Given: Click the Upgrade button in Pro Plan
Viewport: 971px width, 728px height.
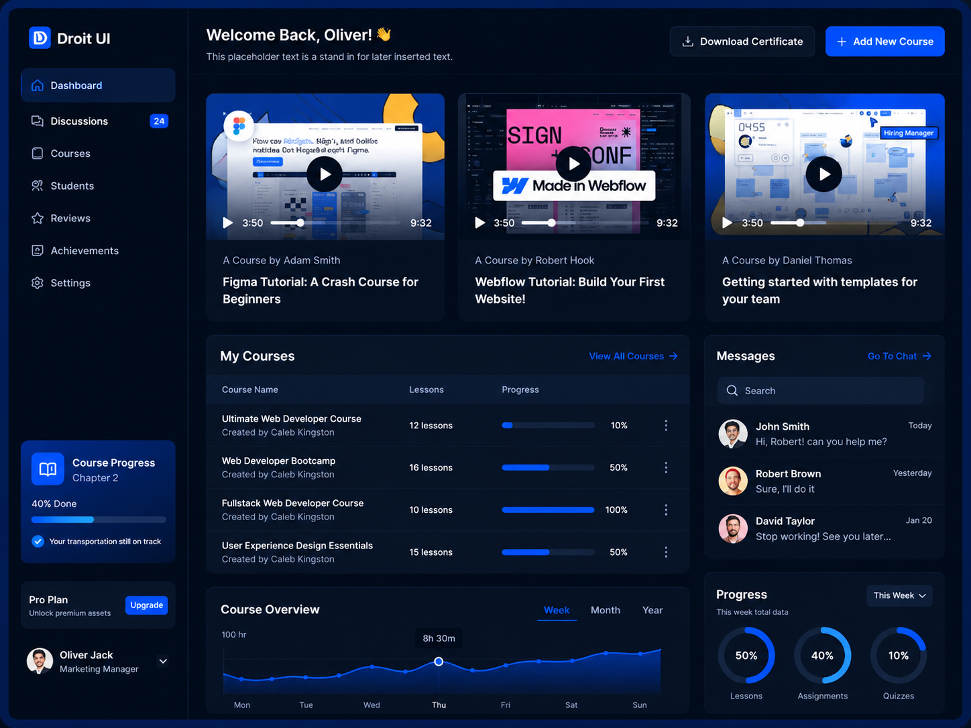Looking at the screenshot, I should [146, 605].
